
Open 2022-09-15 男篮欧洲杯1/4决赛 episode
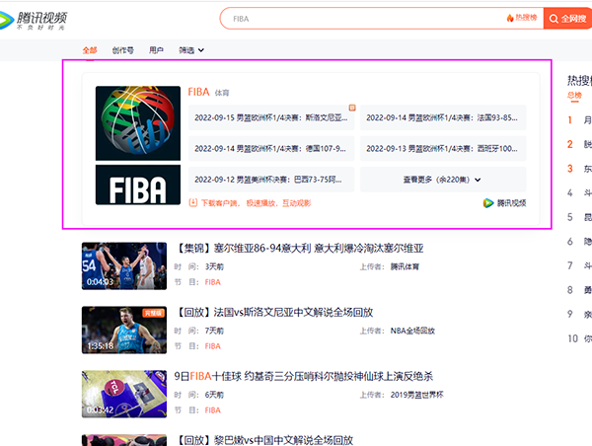(x=271, y=117)
